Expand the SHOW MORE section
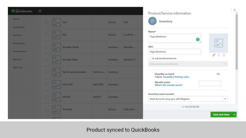This screenshot has width=246, height=138. click(191, 107)
